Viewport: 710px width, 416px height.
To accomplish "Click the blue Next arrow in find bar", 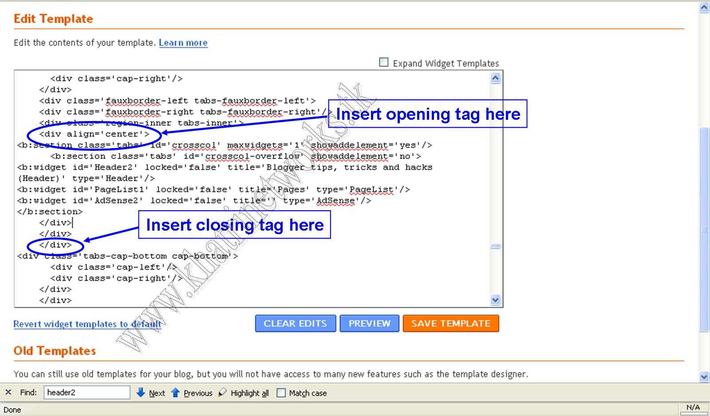I will (141, 392).
